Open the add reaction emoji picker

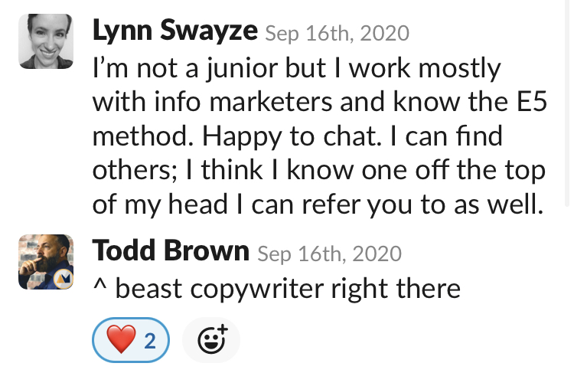coord(211,339)
